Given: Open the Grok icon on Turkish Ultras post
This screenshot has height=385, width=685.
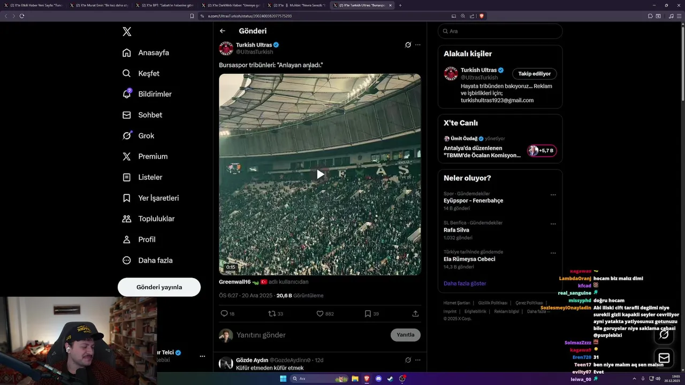Looking at the screenshot, I should click(x=408, y=45).
